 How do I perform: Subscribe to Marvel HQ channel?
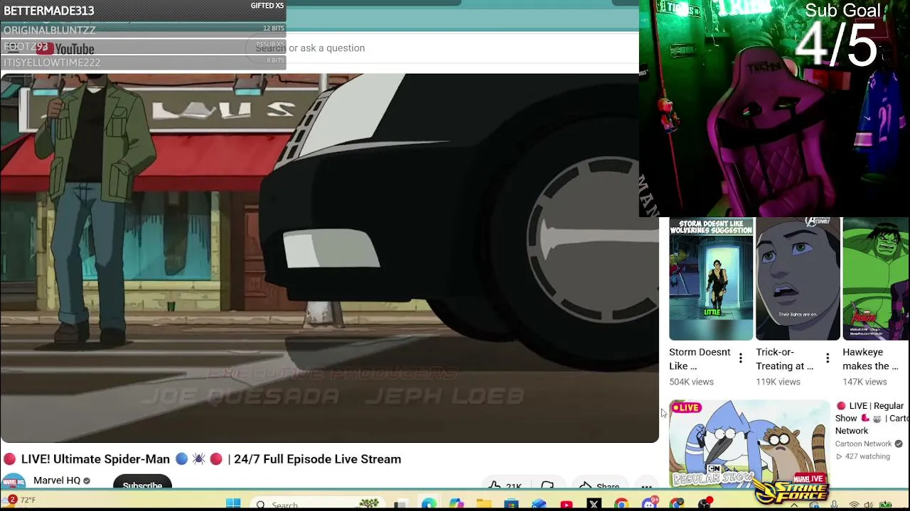pos(142,483)
